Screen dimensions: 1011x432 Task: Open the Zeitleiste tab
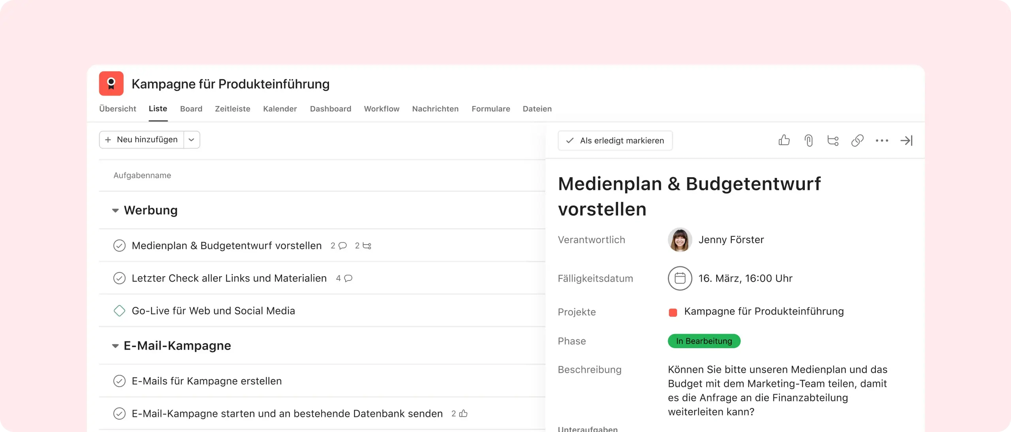click(232, 108)
